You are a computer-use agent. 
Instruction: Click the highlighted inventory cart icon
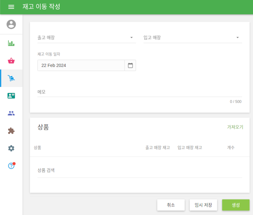point(11,78)
